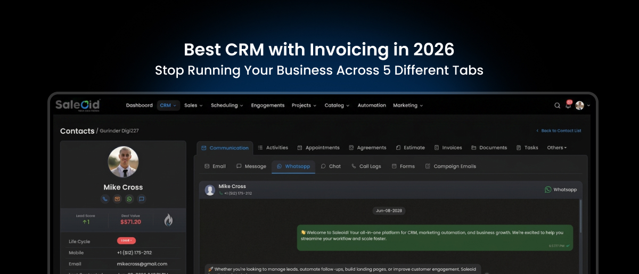Image resolution: width=639 pixels, height=274 pixels.
Task: Switch to the Estimate tab
Action: click(x=410, y=148)
